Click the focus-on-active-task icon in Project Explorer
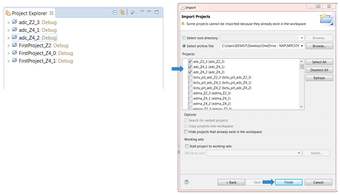This screenshot has height=195, width=340. click(x=133, y=12)
